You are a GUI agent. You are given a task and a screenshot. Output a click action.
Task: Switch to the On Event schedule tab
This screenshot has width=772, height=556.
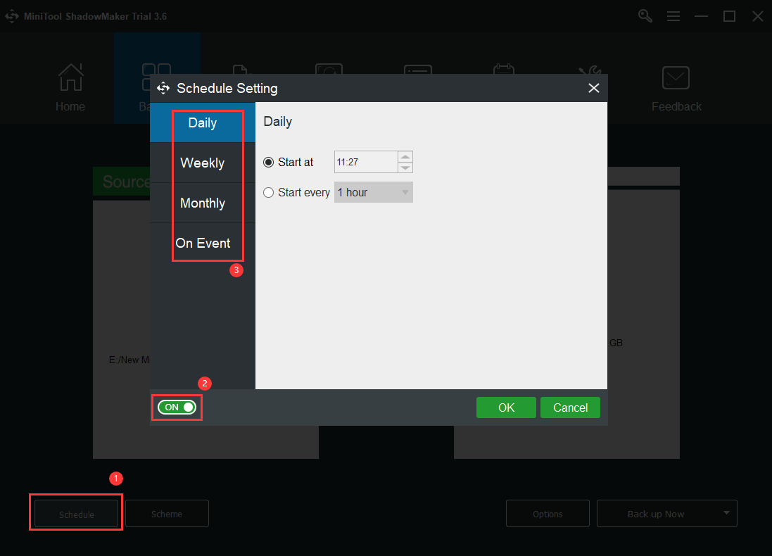[203, 243]
